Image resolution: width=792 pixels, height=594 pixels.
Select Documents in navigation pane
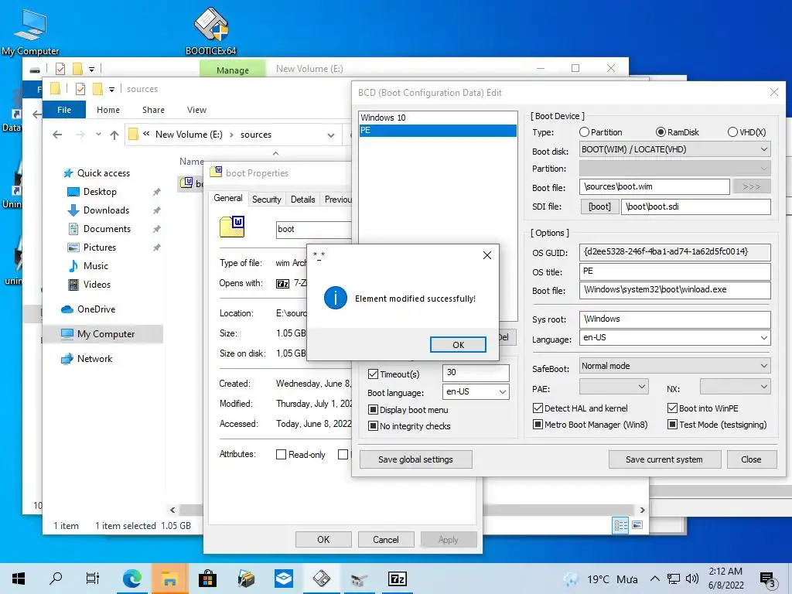(107, 229)
